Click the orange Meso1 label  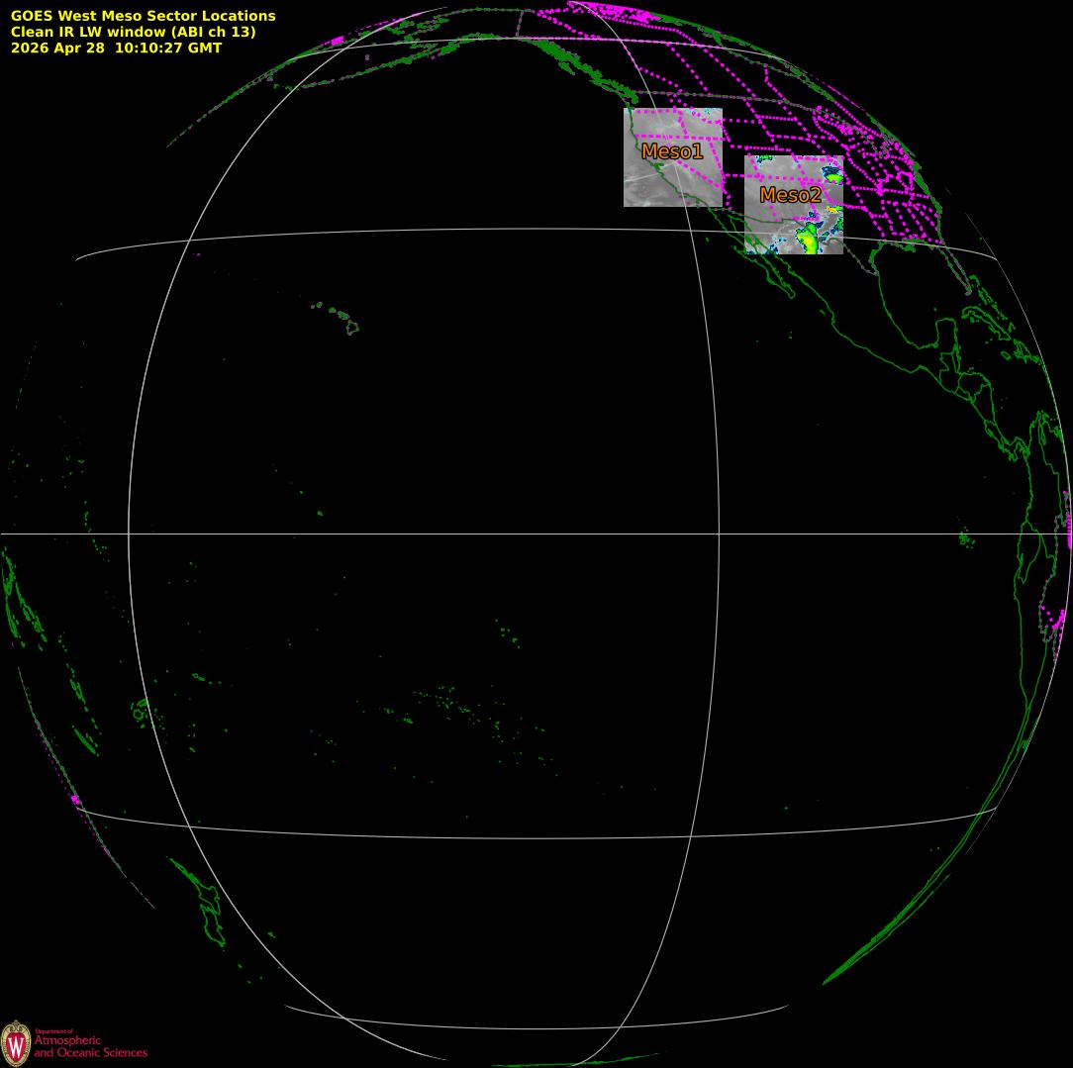[x=672, y=151]
